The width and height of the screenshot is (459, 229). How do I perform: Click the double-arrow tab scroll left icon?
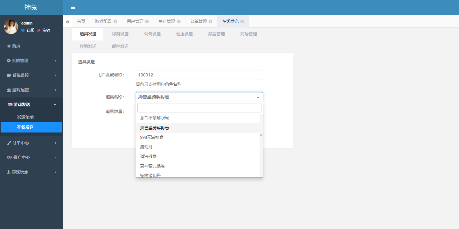point(67,22)
